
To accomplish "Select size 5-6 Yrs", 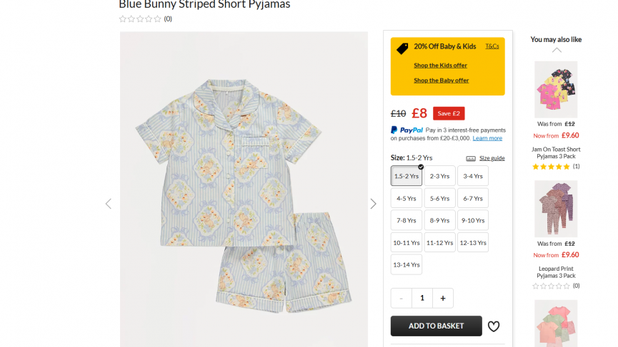I will click(x=439, y=198).
